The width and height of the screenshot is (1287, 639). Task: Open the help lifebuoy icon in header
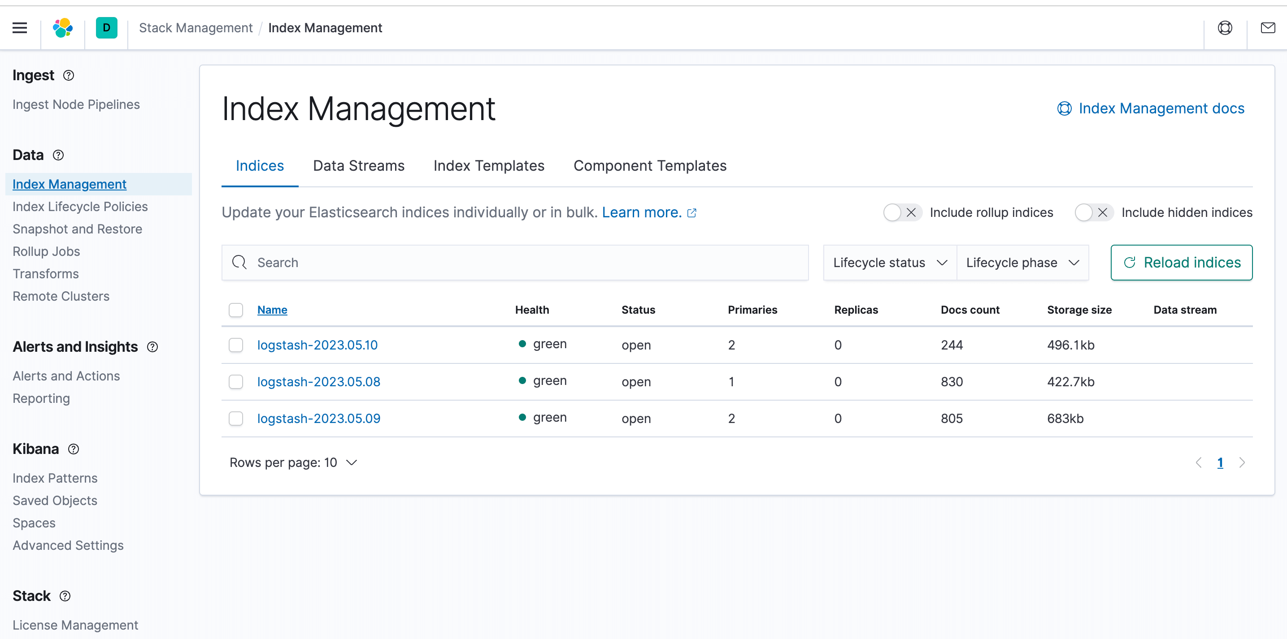[x=1225, y=28]
